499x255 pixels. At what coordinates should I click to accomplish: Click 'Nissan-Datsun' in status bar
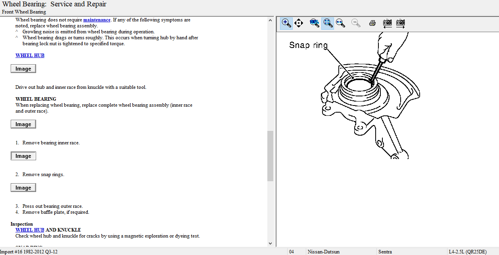tap(324, 252)
